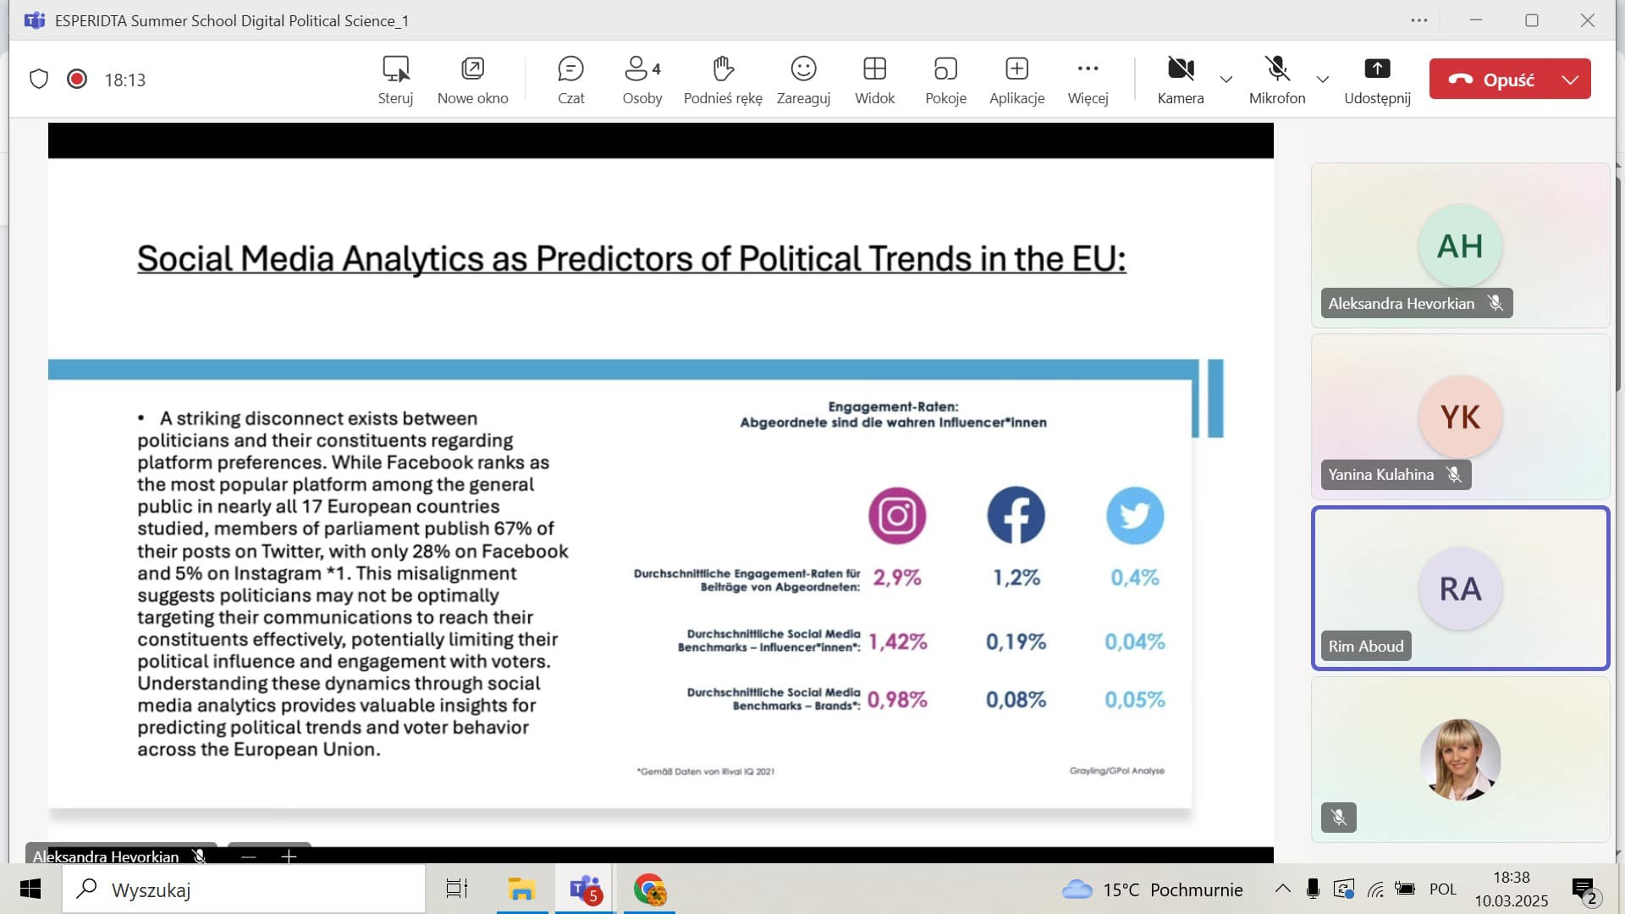This screenshot has width=1625, height=914.
Task: Switch POL input language
Action: click(1443, 889)
